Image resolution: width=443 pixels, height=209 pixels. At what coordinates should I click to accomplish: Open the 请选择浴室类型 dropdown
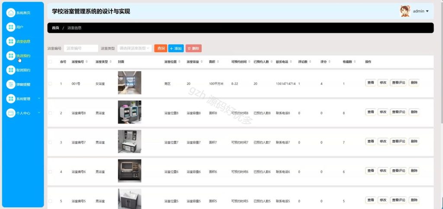(x=135, y=48)
